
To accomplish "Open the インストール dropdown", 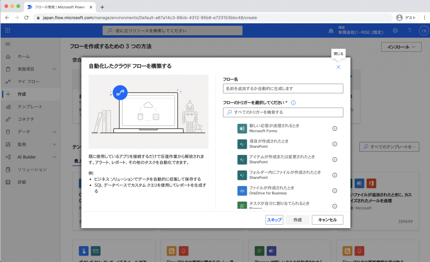I will (401, 47).
